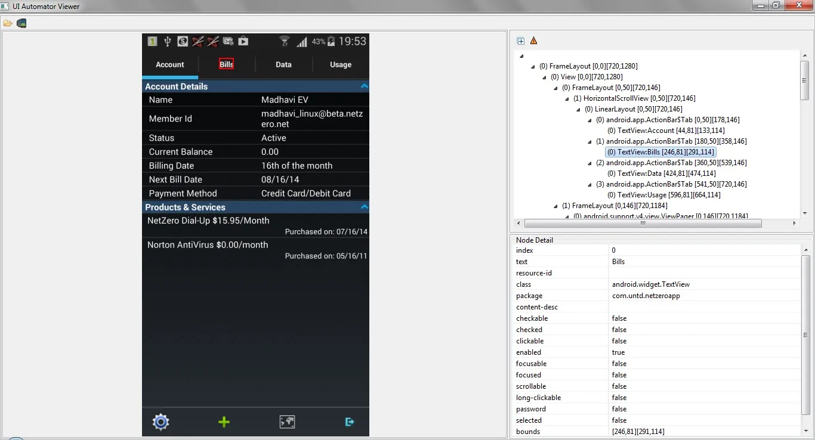Viewport: 815px width, 440px height.
Task: Tap the blue settings gear in the phone bottom bar
Action: coord(161,422)
